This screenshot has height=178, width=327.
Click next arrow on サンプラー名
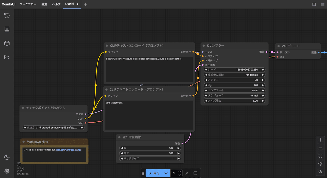click(263, 90)
